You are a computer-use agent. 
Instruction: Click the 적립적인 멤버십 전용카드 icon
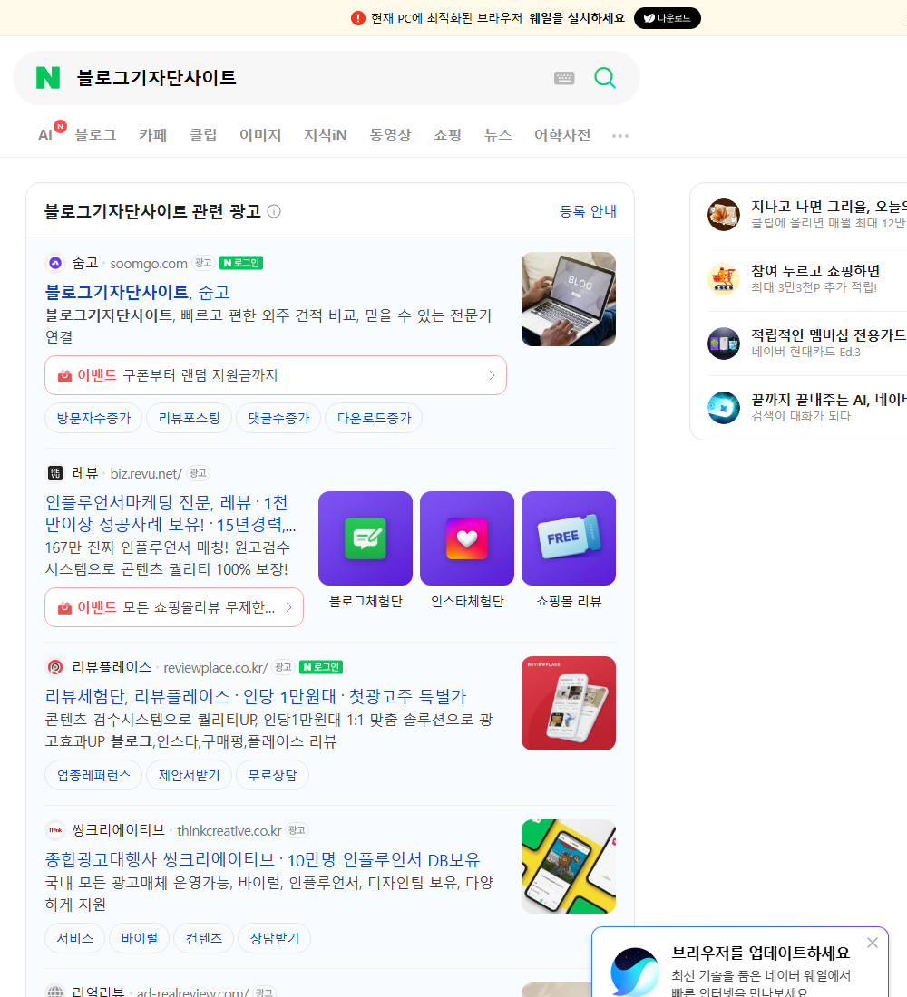tap(724, 344)
